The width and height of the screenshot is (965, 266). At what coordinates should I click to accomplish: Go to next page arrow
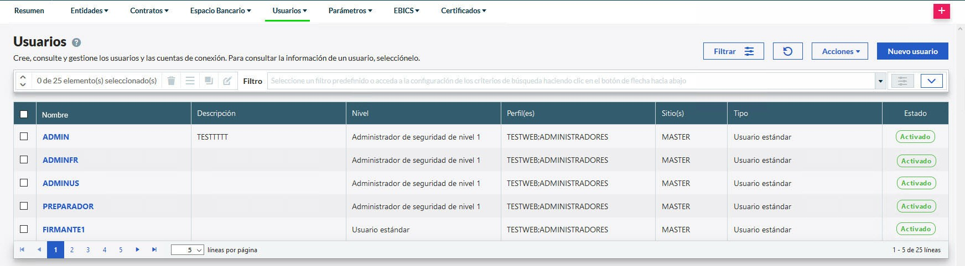pos(137,250)
